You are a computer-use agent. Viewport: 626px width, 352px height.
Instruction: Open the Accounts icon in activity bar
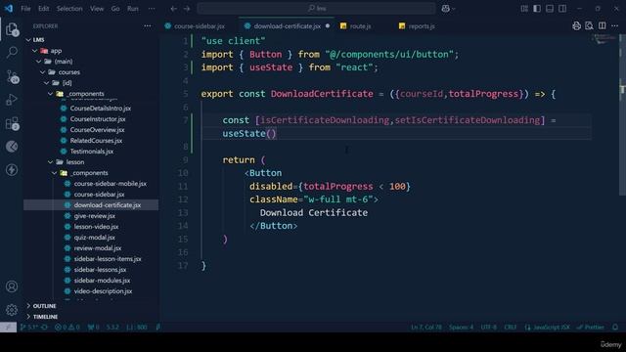[x=12, y=286]
